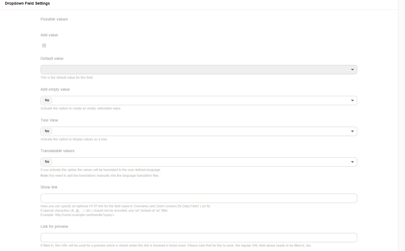Image resolution: width=405 pixels, height=251 pixels.
Task: Click the Default value field help text
Action: pos(67,77)
